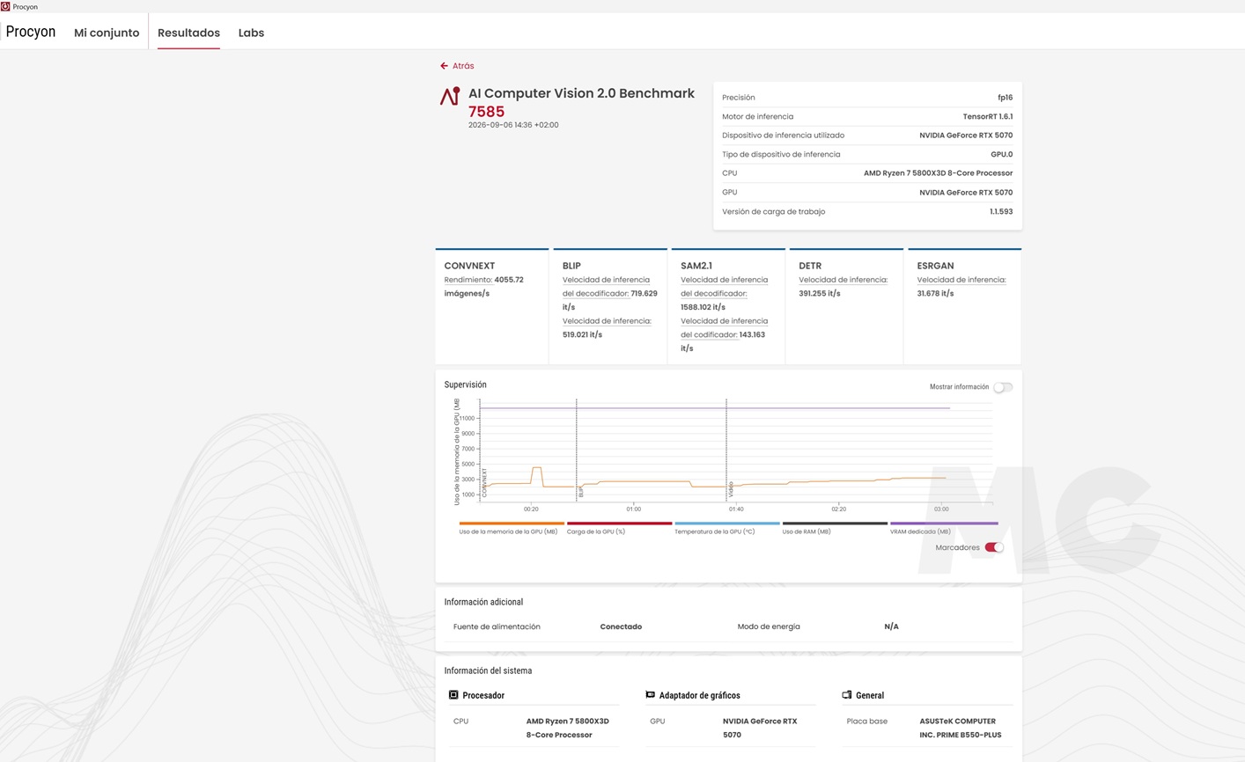Select the CONVNEXT result card heading

click(469, 266)
